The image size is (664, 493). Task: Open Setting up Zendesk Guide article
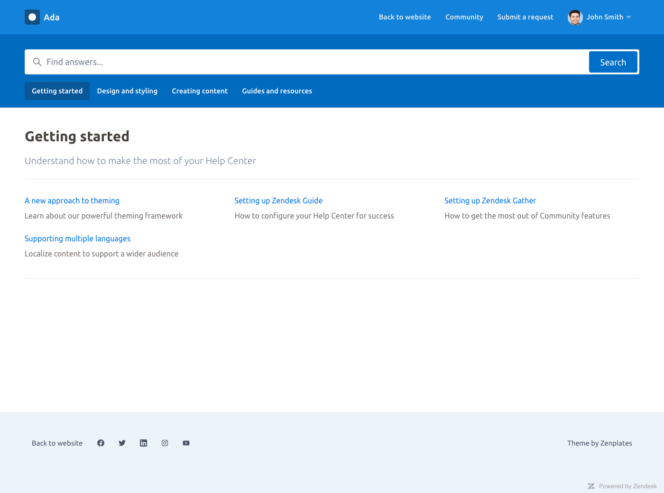pos(278,201)
